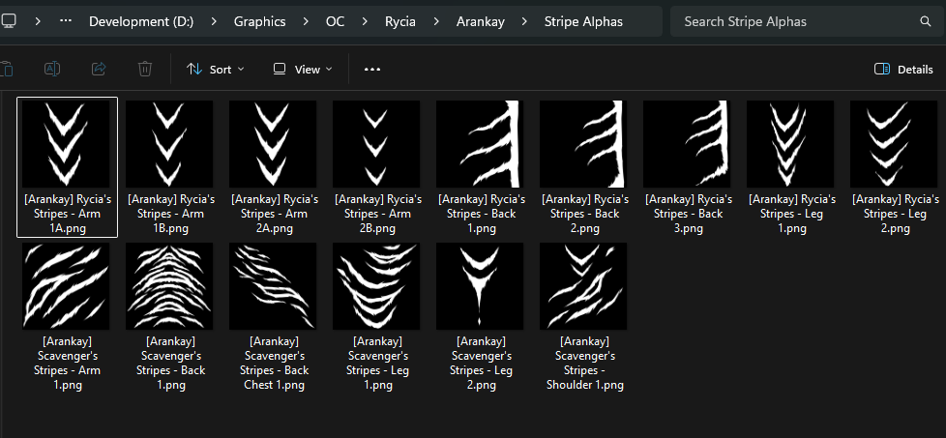Image resolution: width=946 pixels, height=438 pixels.
Task: Select Rycia's Stripes Leg 2 thumbnail
Action: pyautogui.click(x=894, y=144)
